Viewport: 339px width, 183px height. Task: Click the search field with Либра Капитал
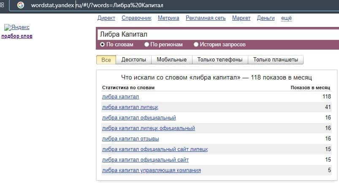(x=215, y=34)
